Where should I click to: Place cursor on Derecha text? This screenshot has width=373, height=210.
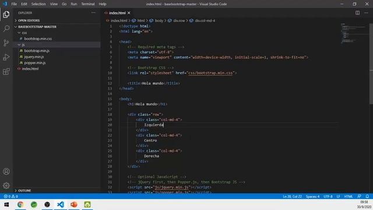click(152, 156)
